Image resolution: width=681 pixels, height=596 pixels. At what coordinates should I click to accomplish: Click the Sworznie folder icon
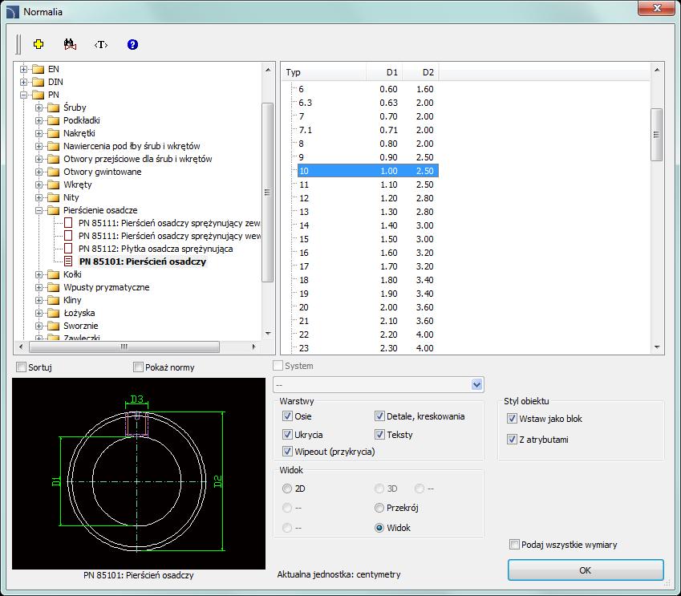[54, 326]
